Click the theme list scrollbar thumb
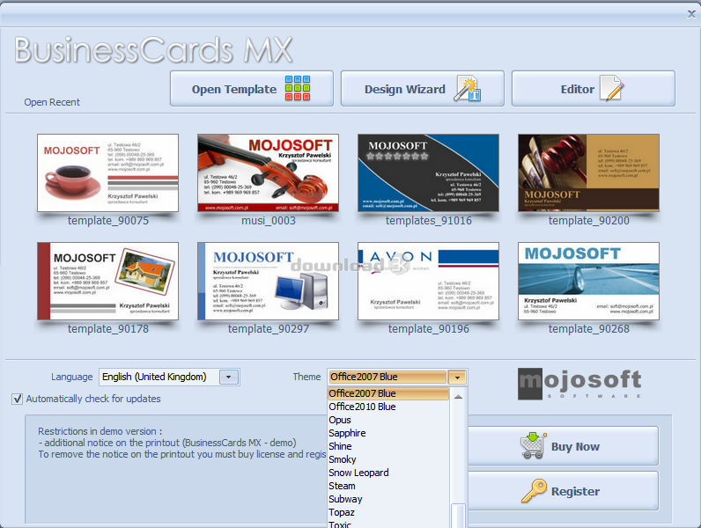701x528 pixels. [x=458, y=516]
